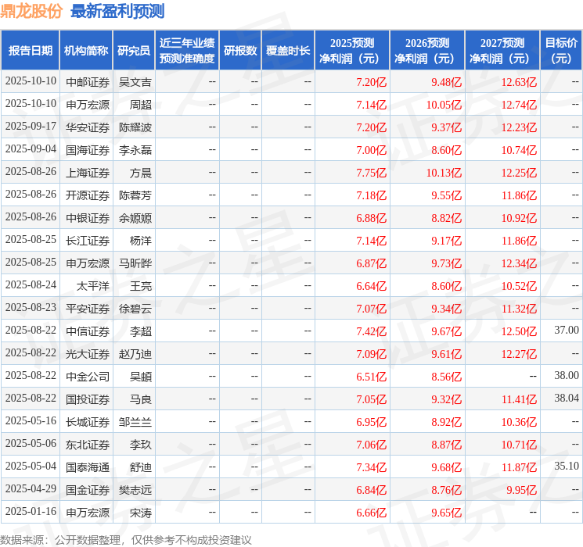Click the 上海证券 institution entry
This screenshot has width=583, height=547.
coord(88,172)
